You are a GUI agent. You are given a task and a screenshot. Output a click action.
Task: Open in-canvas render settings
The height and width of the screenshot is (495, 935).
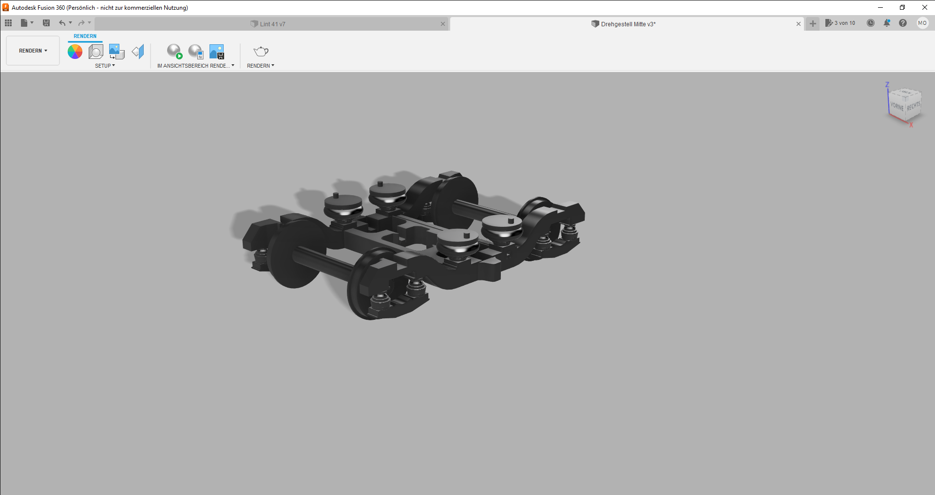196,51
